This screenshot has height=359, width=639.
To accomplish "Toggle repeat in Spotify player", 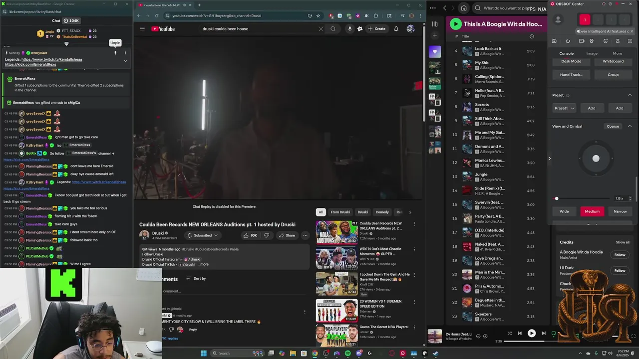I will pos(554,334).
